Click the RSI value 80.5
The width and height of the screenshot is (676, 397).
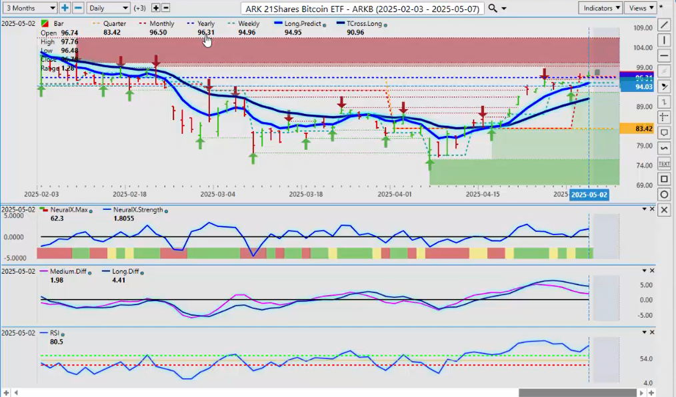[57, 342]
